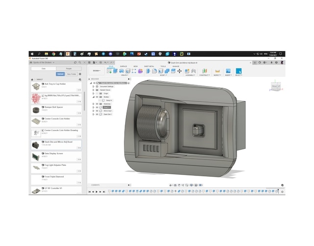Open Bumper Bolt Spacer file

pyautogui.click(x=56, y=110)
